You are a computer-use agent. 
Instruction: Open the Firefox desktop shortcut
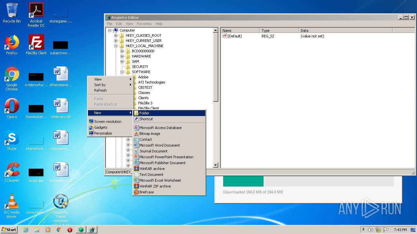(12, 45)
